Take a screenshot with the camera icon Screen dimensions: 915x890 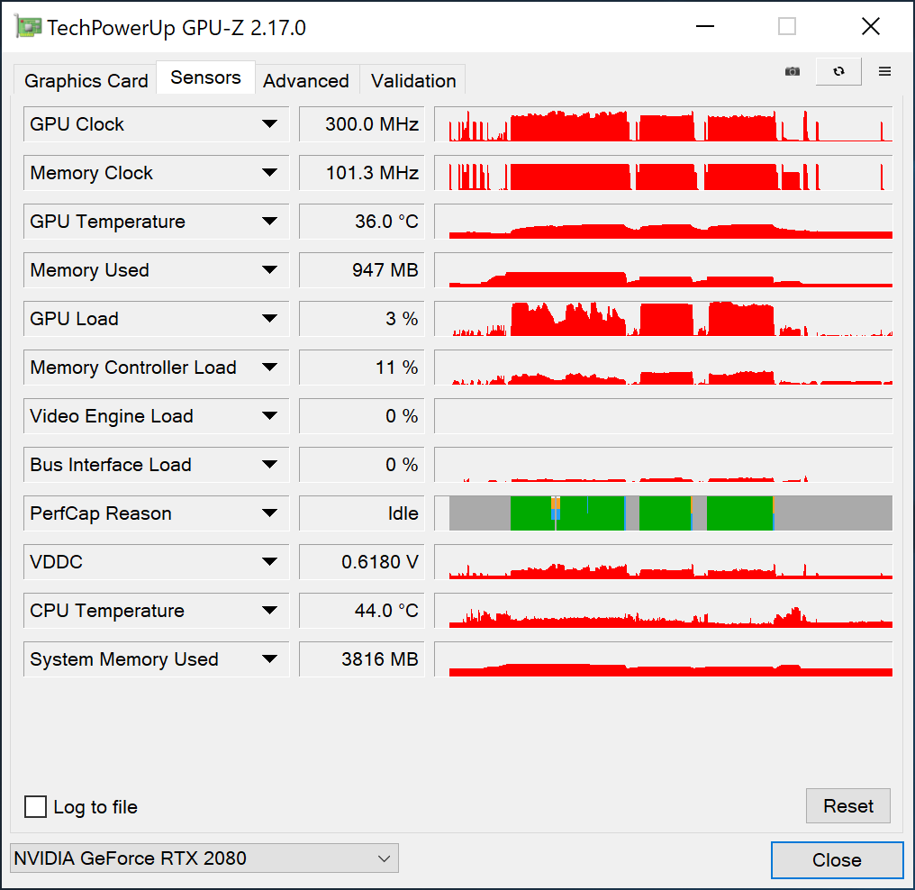pos(792,71)
